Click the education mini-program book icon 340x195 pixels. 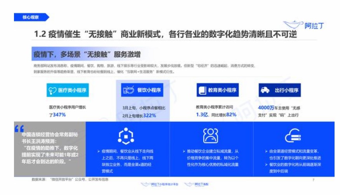point(202,90)
